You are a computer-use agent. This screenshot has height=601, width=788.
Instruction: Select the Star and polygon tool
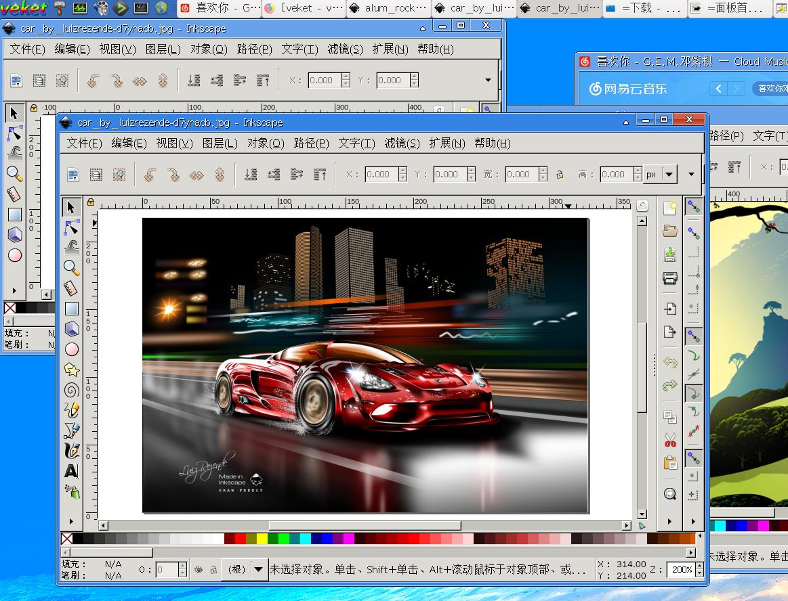click(x=71, y=370)
